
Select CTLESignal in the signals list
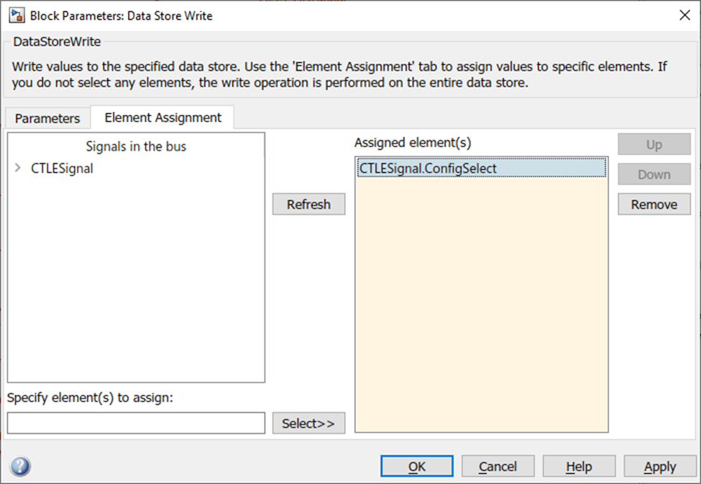62,169
